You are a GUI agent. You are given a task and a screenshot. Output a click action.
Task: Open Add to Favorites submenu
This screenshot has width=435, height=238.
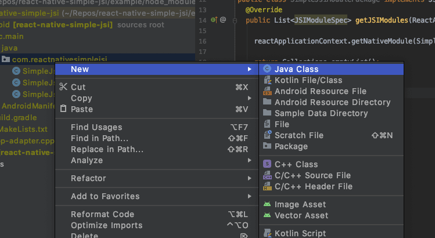[x=157, y=196]
